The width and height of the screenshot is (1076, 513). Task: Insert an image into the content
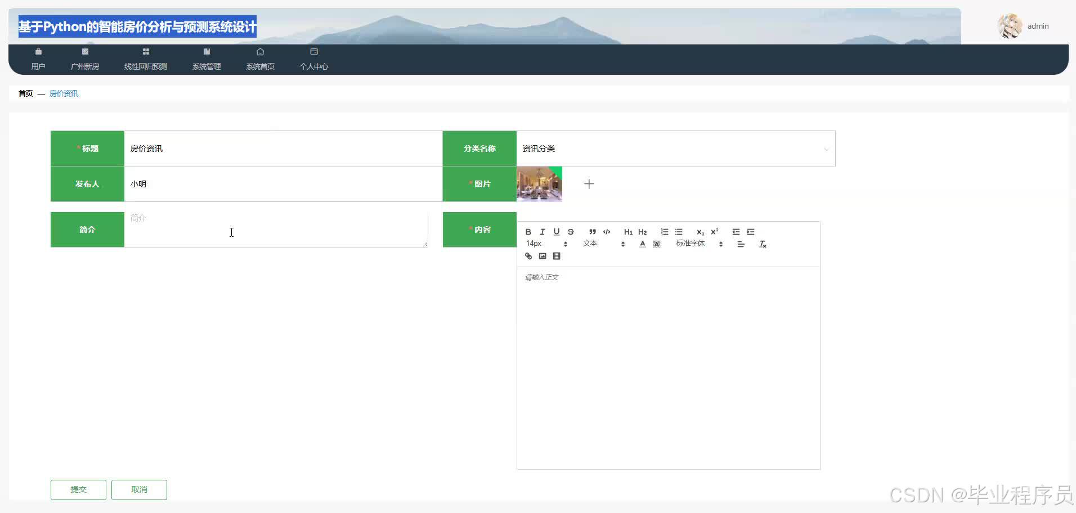(542, 256)
